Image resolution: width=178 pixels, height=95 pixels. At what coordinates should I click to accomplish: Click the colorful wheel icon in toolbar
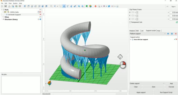(90, 6)
